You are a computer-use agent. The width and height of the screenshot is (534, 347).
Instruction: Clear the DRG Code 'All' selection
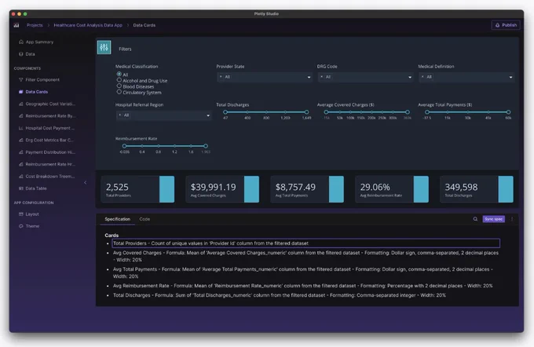tap(321, 77)
